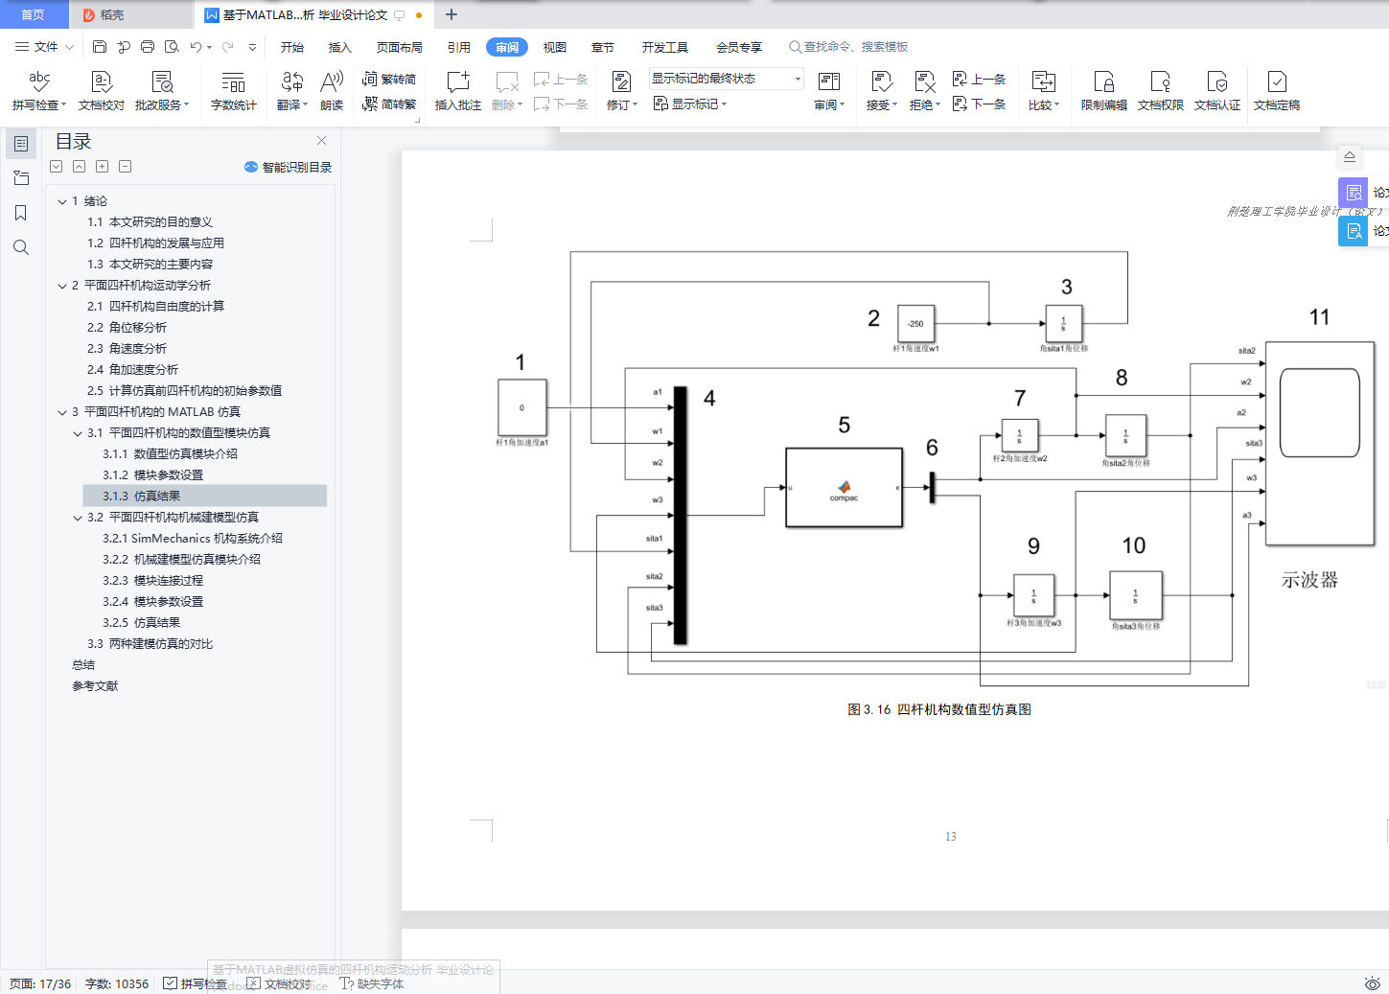Screen dimensions: 1389x994
Task: Open the 文档校对 proofreading tool in ribbon
Action: coord(102,91)
